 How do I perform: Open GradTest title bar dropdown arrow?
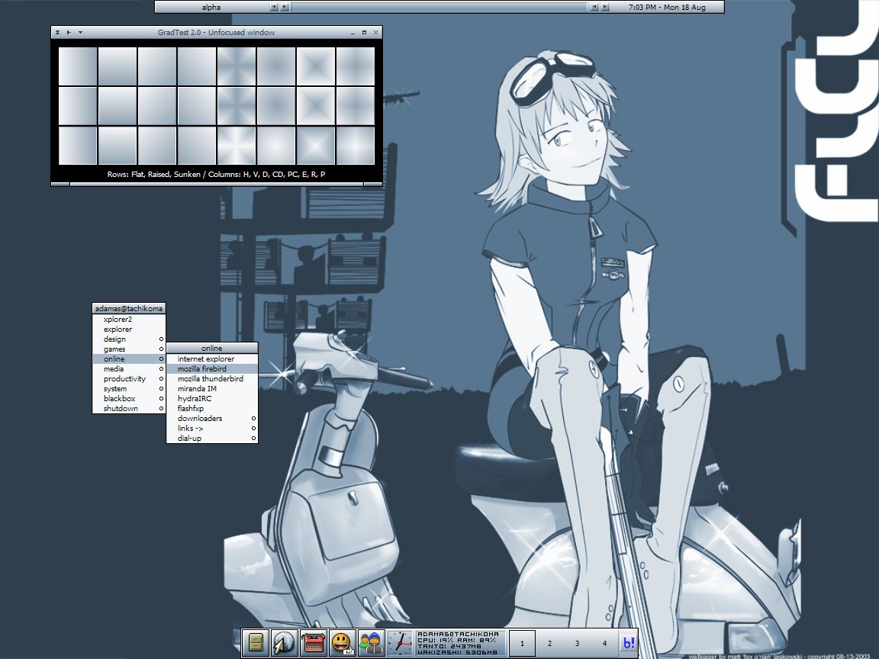(81, 33)
